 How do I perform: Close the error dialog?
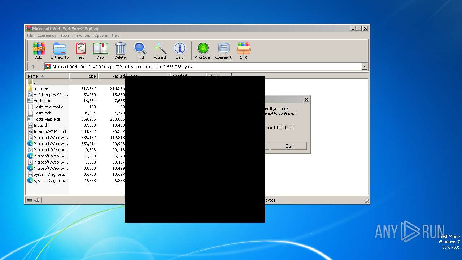(x=306, y=100)
